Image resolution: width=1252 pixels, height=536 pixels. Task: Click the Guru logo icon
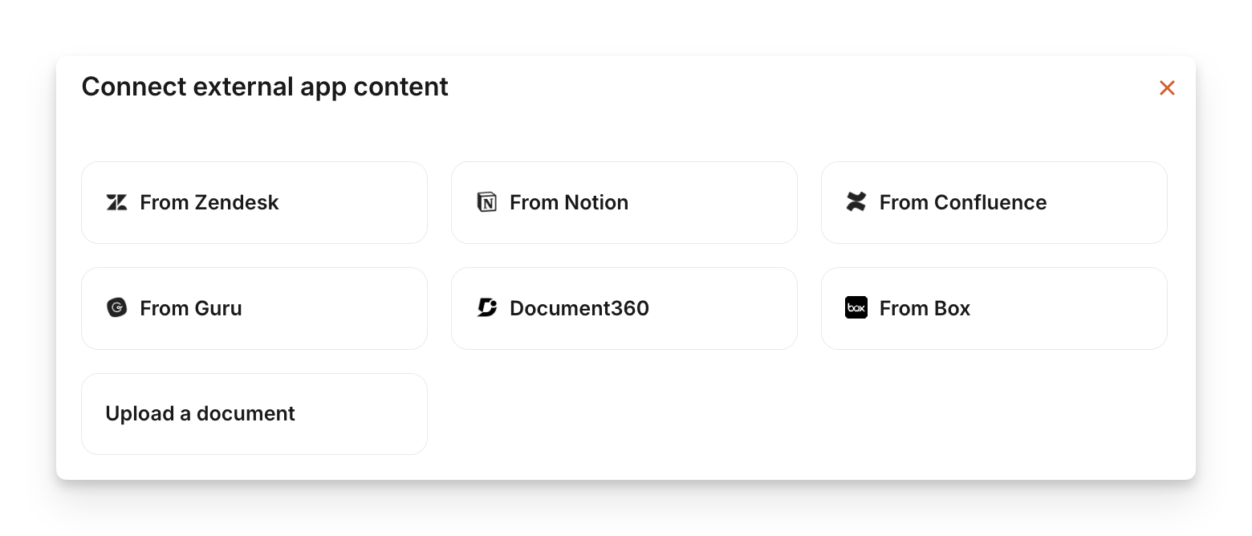tap(116, 308)
